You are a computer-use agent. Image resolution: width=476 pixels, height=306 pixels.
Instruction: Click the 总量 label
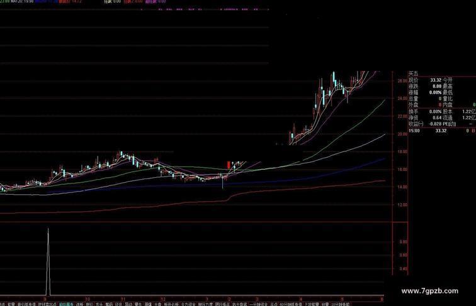coord(413,99)
